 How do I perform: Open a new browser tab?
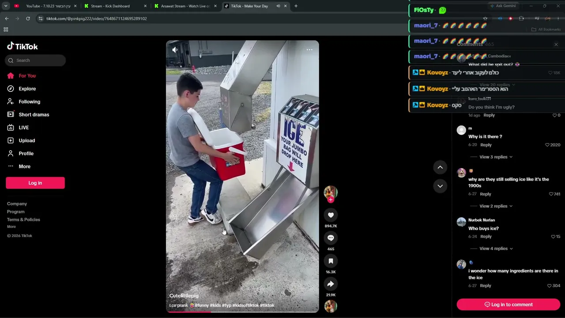coord(296,6)
